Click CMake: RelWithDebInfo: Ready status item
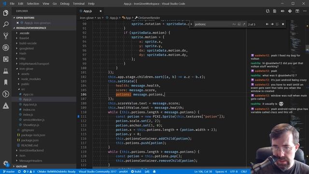 coord(56,172)
